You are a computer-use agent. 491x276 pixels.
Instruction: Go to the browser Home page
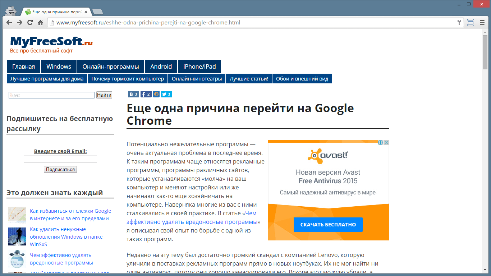pos(41,23)
